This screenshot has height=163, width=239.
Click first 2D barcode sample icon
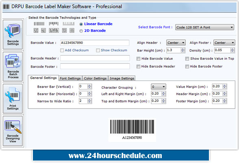click(36, 30)
